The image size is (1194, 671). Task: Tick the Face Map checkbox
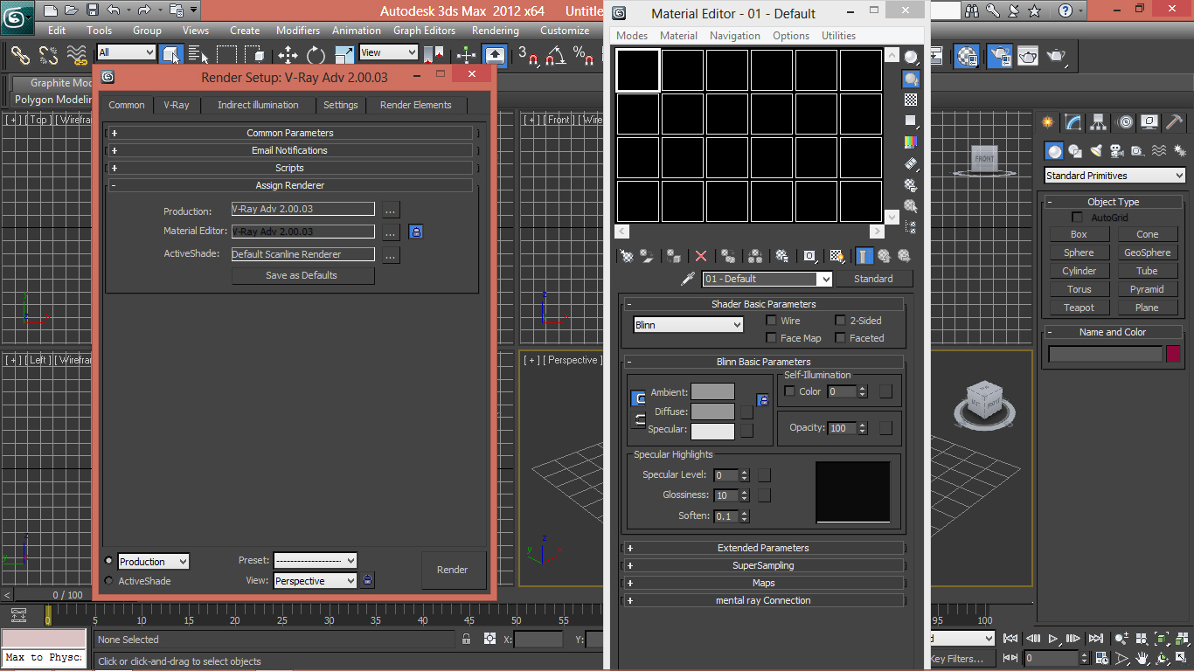click(x=771, y=338)
